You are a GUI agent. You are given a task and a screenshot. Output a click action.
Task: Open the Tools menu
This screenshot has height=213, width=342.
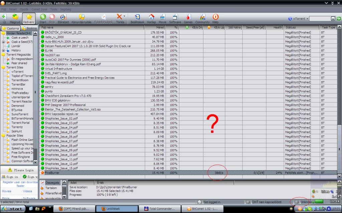[x=54, y=9]
